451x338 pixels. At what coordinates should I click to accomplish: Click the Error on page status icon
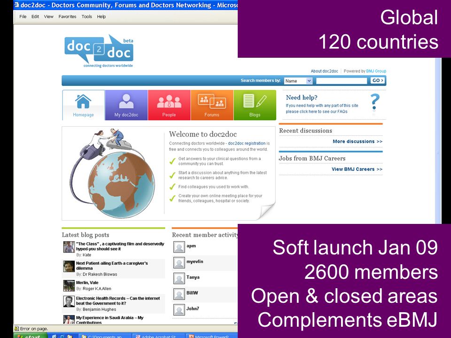click(17, 329)
